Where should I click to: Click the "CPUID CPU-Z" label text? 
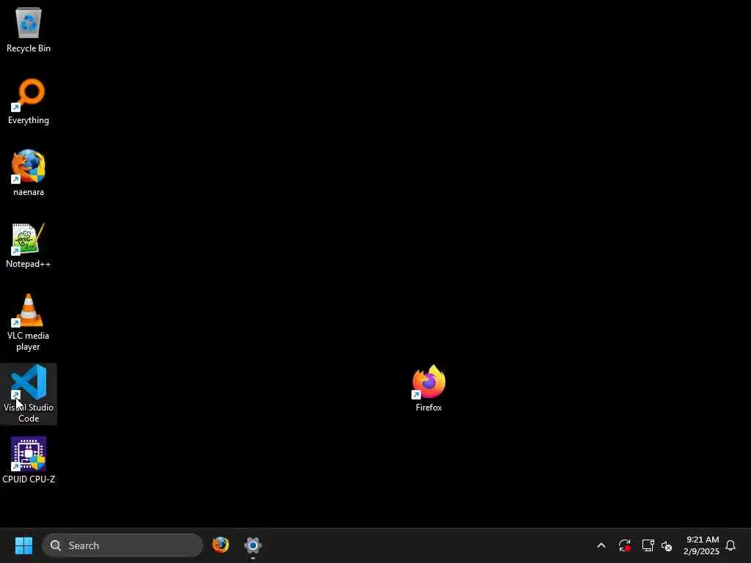(x=29, y=479)
